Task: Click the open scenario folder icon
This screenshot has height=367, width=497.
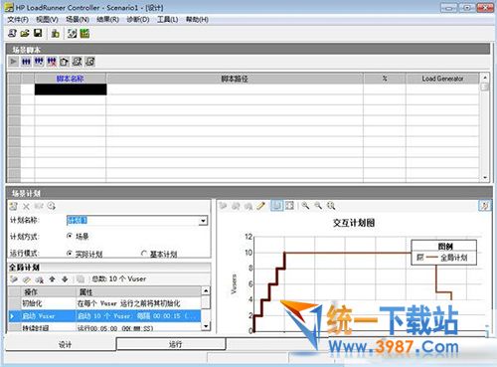Action: (25, 33)
